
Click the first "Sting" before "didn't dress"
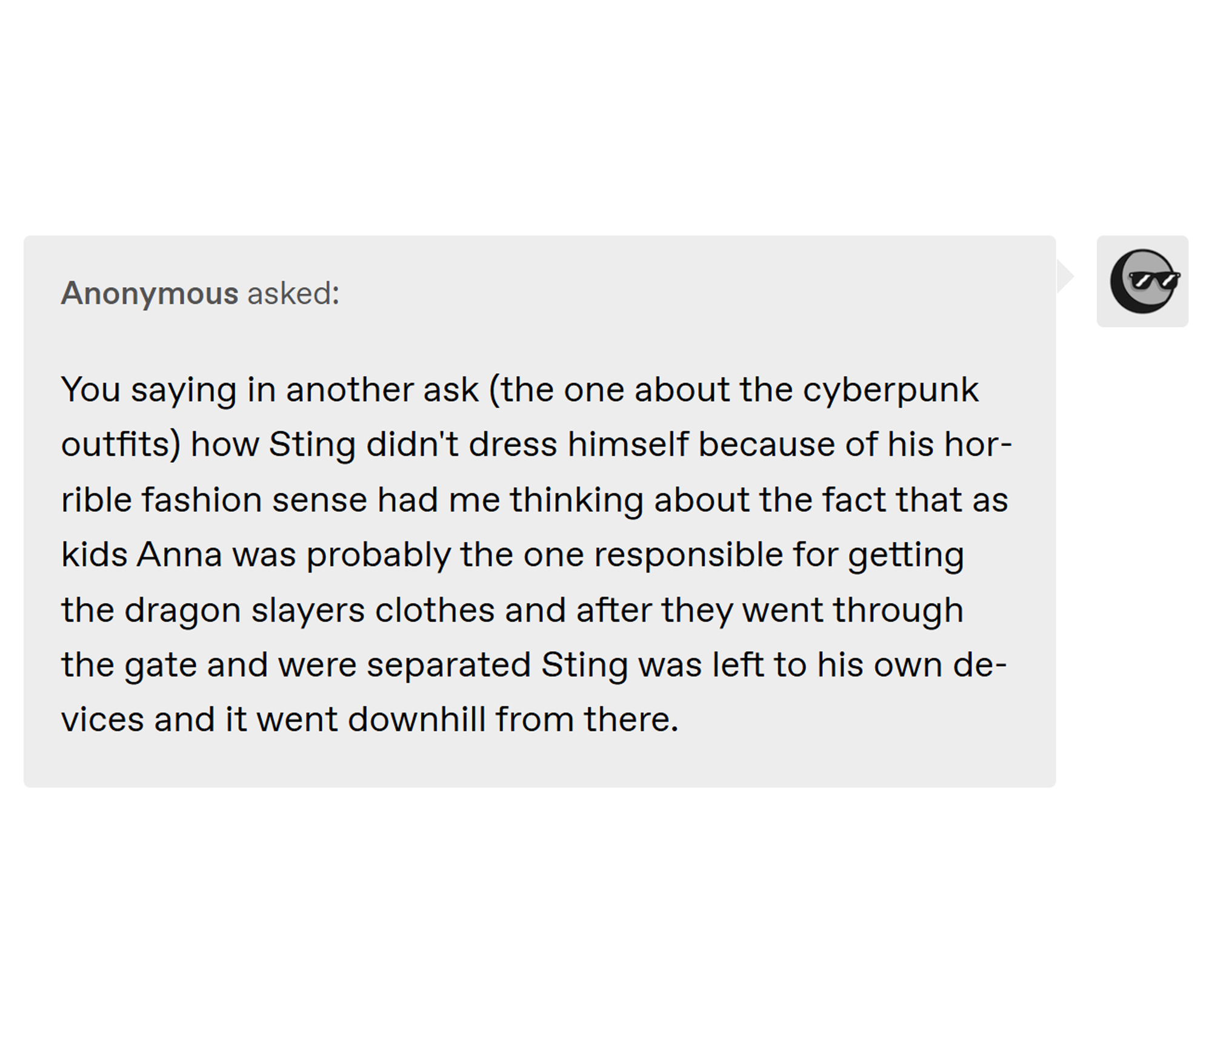312,445
